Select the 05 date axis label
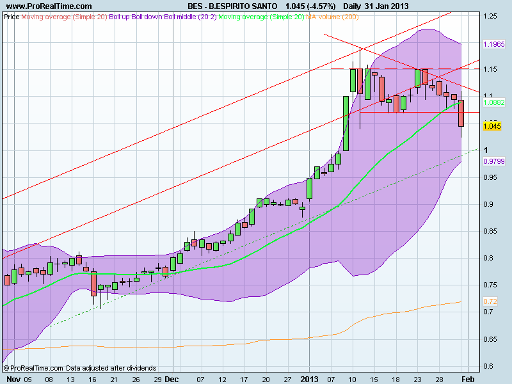Image resolution: width=512 pixels, height=384 pixels. pyautogui.click(x=28, y=379)
